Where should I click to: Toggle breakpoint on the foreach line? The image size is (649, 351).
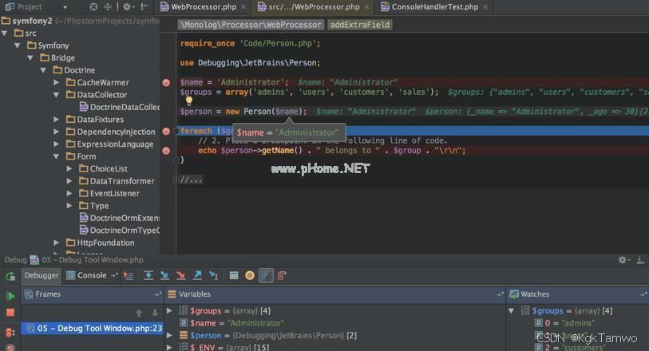coord(166,132)
